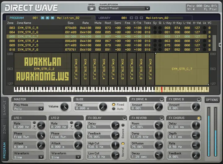Click the FX Reverb Decay knob

(159, 155)
